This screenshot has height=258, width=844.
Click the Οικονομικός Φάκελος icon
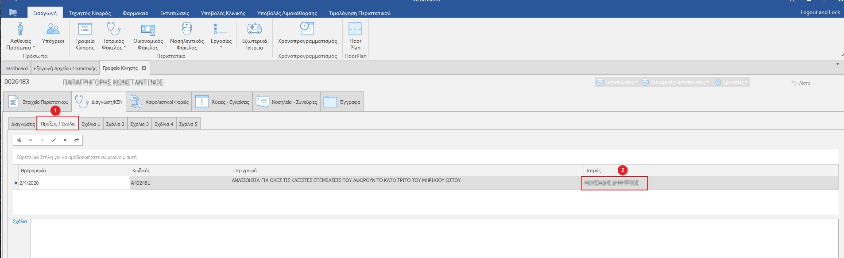tap(148, 29)
